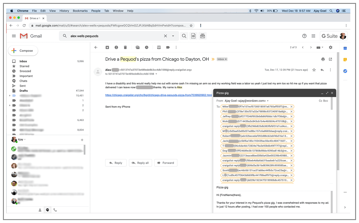The image size is (359, 223).
Task: Click the Move to icon
Action: click(159, 47)
